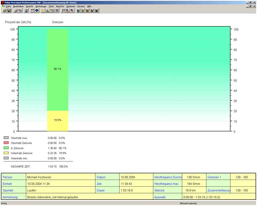Open the Hilfe menu
The width and height of the screenshot is (257, 206).
click(89, 6)
